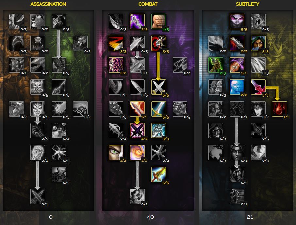Click the Vitality 2/2 green-eye talent icon
The height and width of the screenshot is (225, 296).
(116, 153)
